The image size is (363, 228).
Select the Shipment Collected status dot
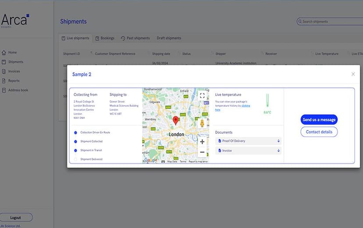[x=75, y=141]
